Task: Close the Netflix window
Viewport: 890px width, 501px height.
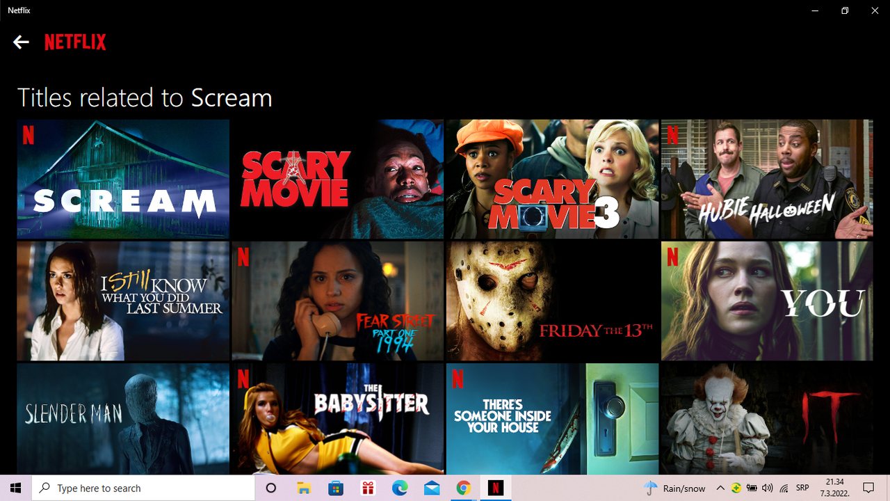Action: coord(875,10)
